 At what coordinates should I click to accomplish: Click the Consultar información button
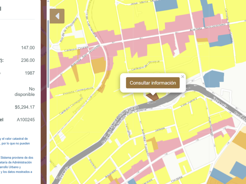(153, 83)
